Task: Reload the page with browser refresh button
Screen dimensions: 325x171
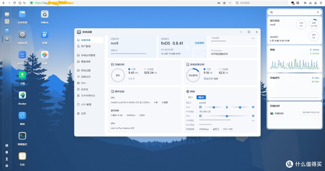Action: tap(14, 3)
